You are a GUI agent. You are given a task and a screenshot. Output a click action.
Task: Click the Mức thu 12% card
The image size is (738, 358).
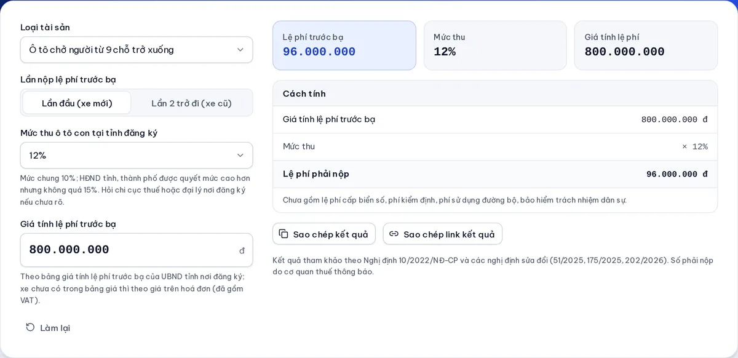495,46
